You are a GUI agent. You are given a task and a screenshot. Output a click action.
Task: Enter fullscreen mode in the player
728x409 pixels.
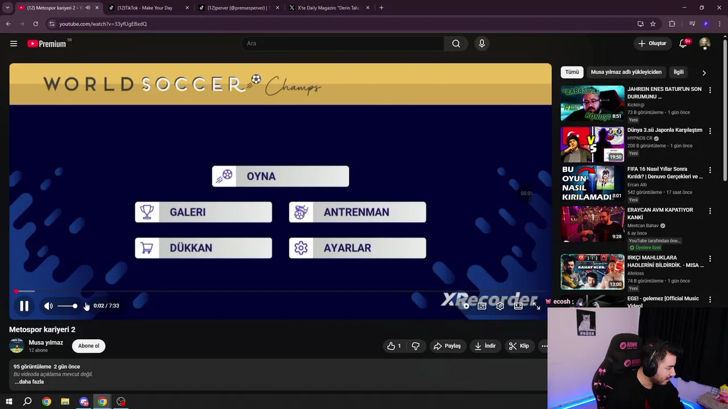536,306
